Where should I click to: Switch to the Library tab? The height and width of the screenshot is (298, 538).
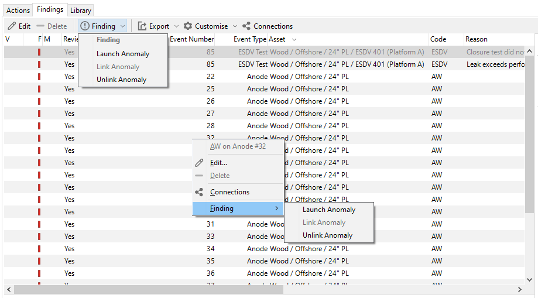click(x=81, y=11)
